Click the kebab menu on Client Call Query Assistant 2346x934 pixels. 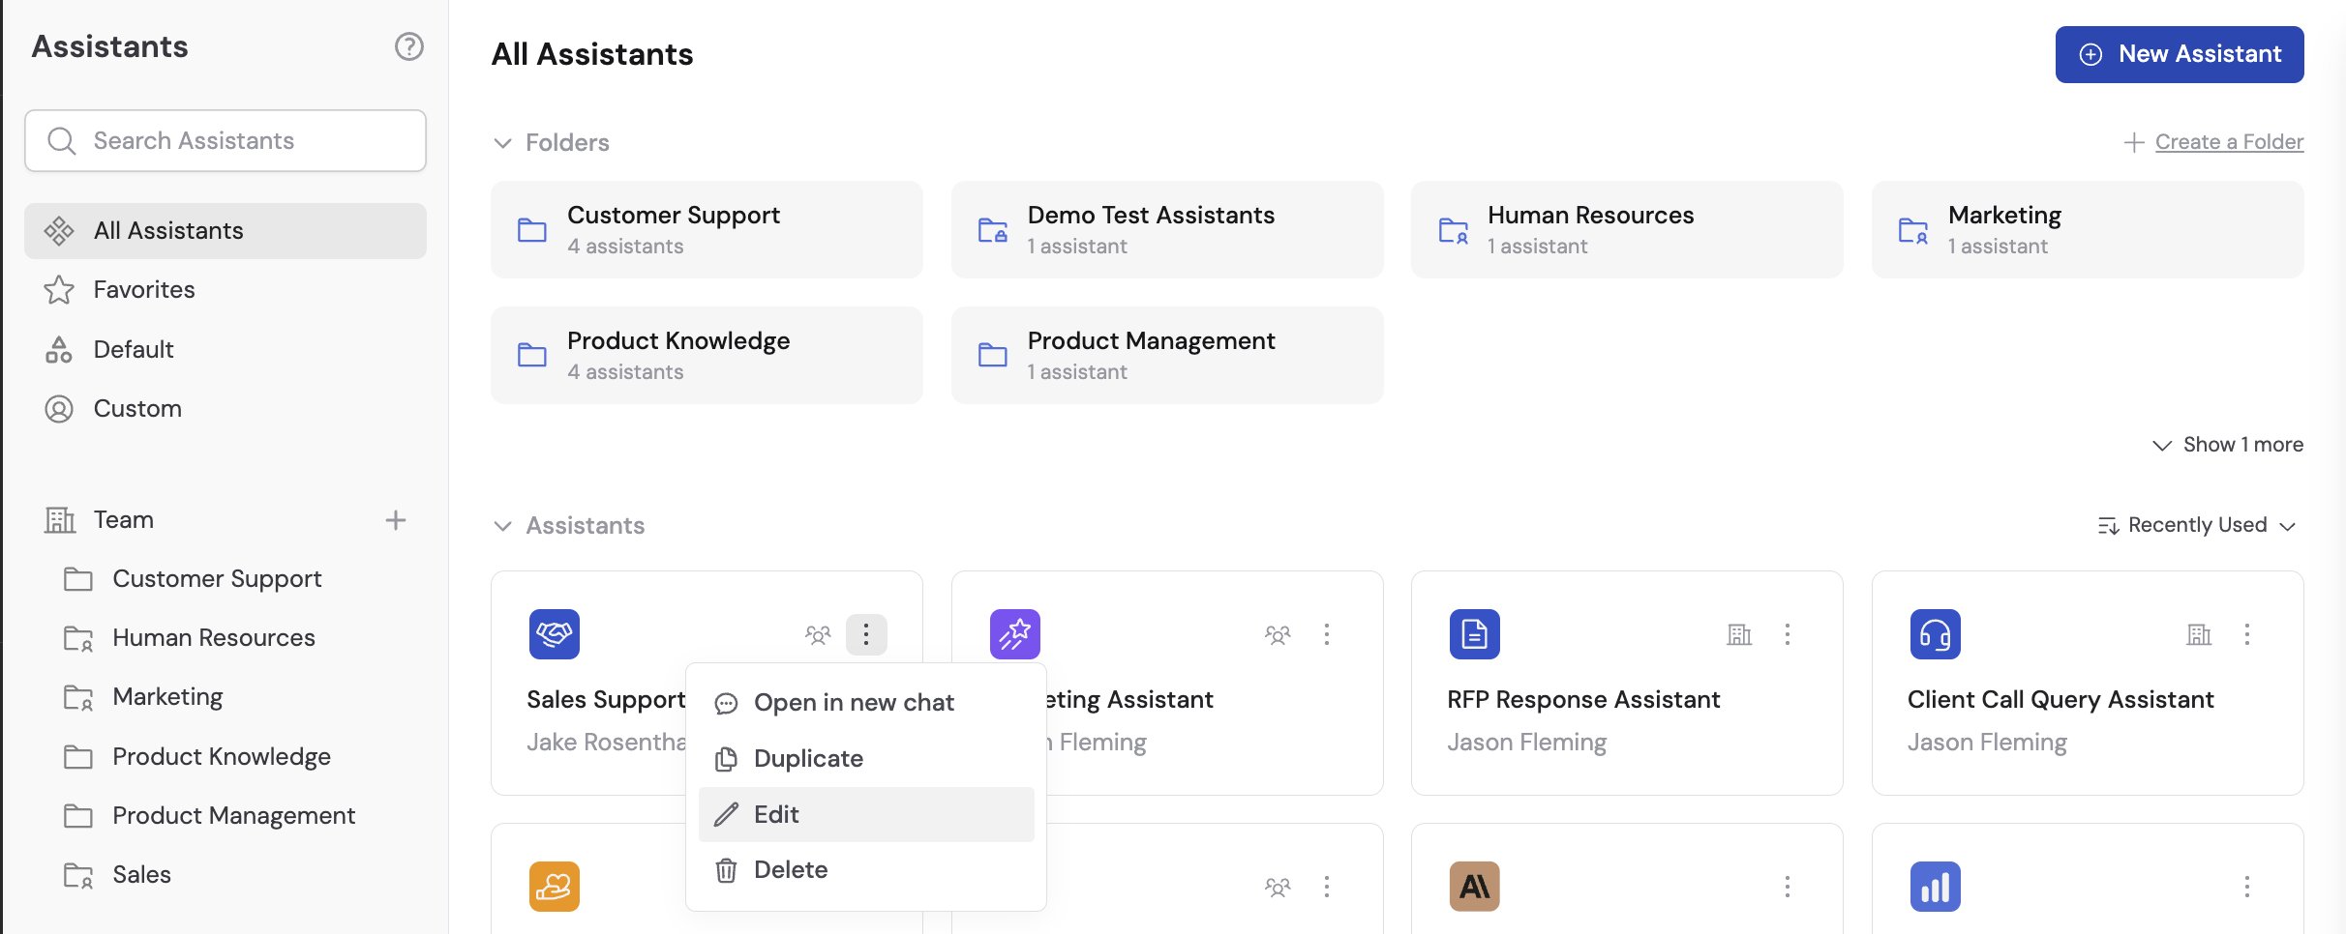2247,635
